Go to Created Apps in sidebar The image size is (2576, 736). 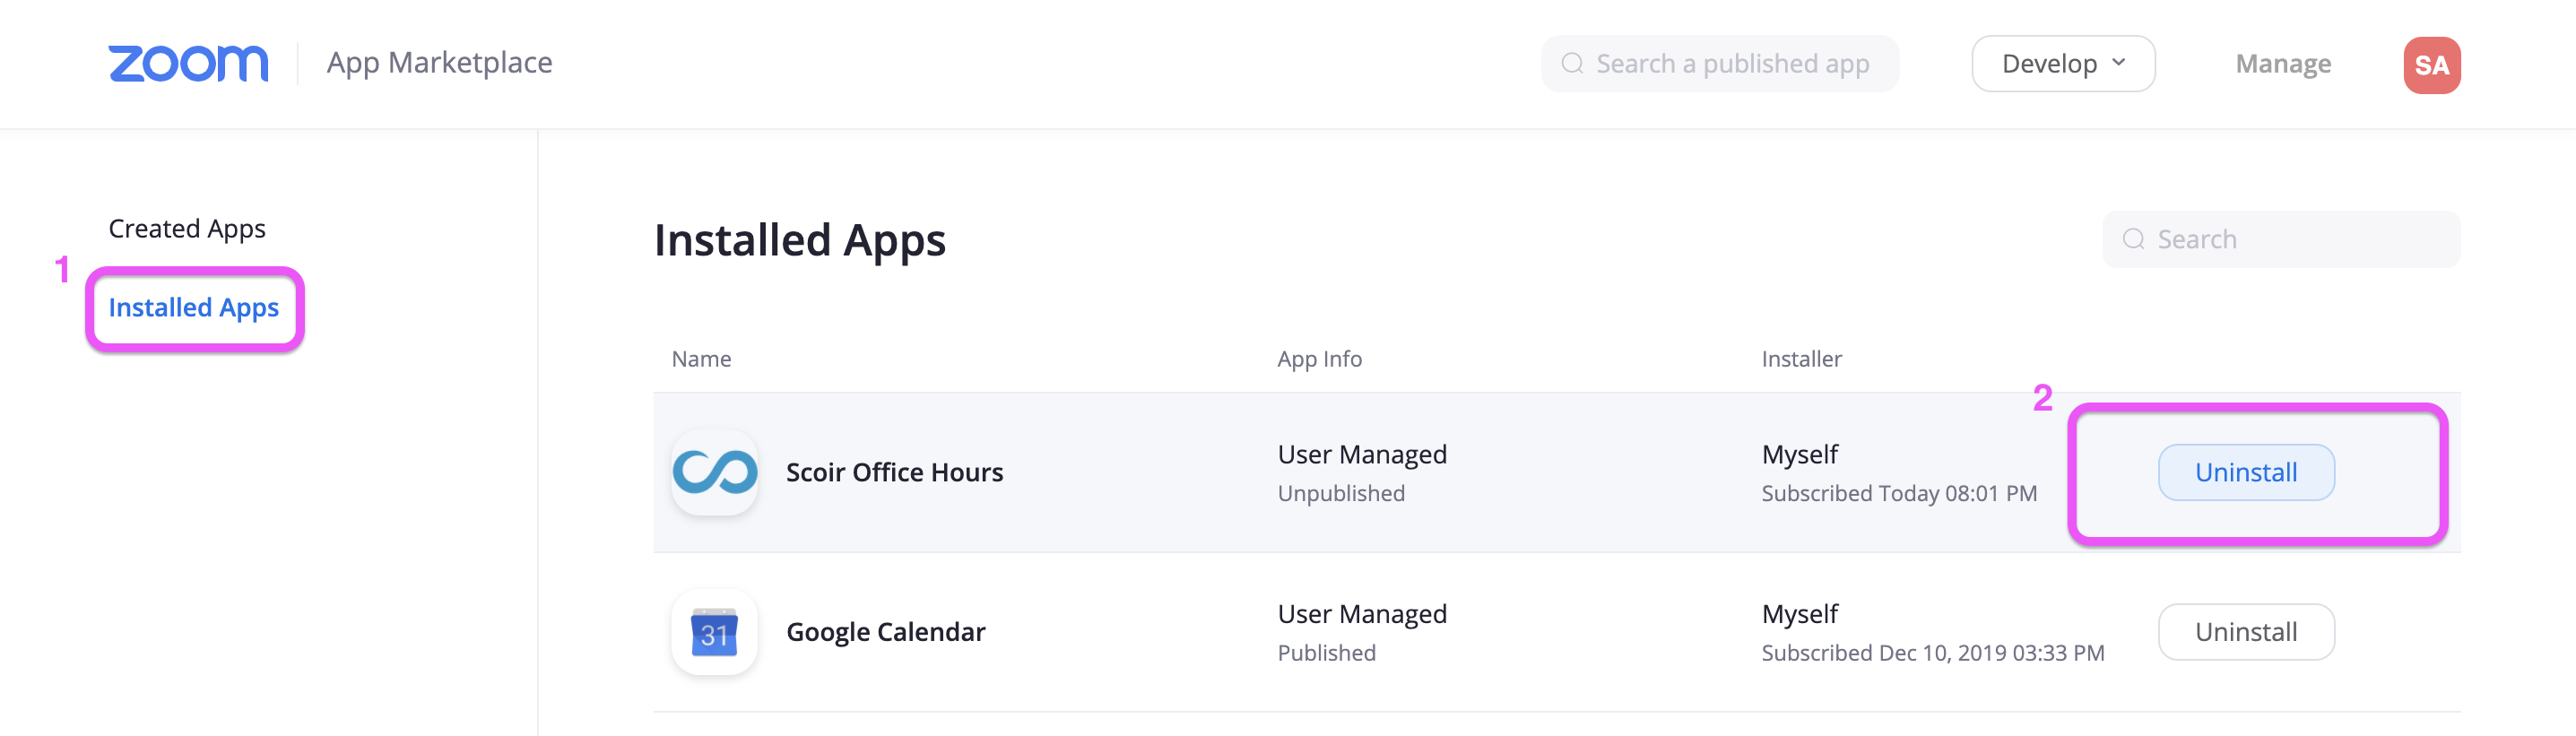click(187, 229)
